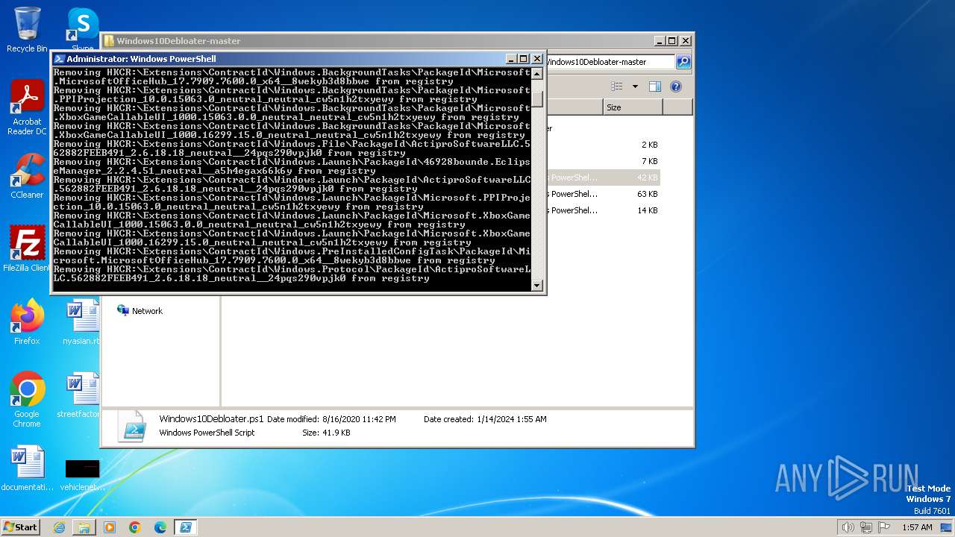Maximize the Administrator: Windows PowerShell window
Screen dimensions: 955x537
(x=524, y=59)
